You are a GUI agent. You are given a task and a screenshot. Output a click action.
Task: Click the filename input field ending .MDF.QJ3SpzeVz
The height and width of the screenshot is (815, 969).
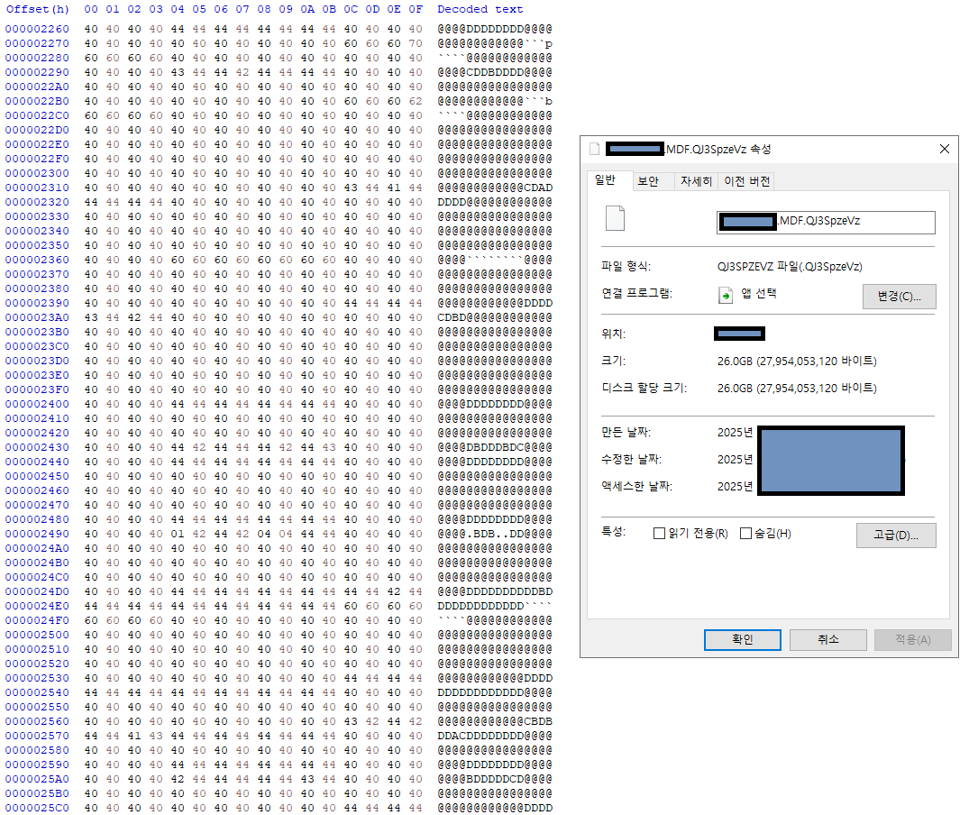point(826,223)
